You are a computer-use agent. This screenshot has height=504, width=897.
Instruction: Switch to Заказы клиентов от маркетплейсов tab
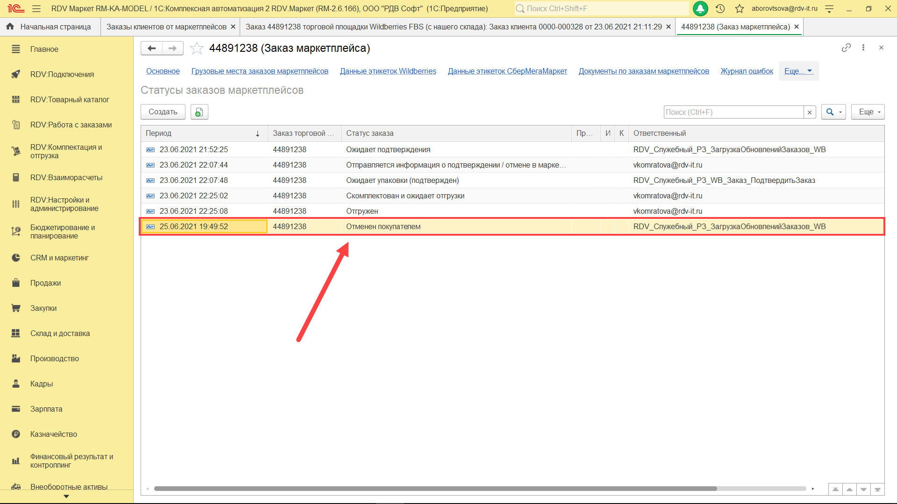(166, 27)
